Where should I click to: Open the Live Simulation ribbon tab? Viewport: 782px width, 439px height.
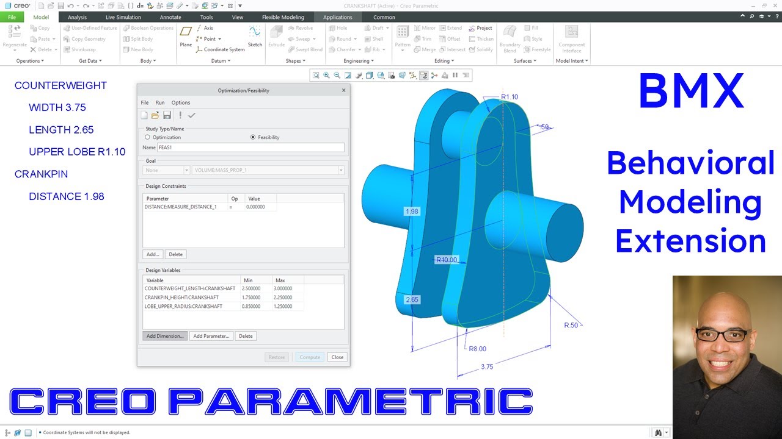pyautogui.click(x=123, y=17)
